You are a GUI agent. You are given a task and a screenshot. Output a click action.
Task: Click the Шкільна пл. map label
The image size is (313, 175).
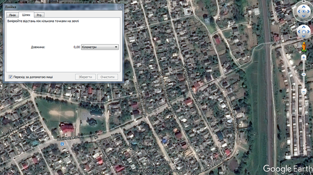(68, 138)
